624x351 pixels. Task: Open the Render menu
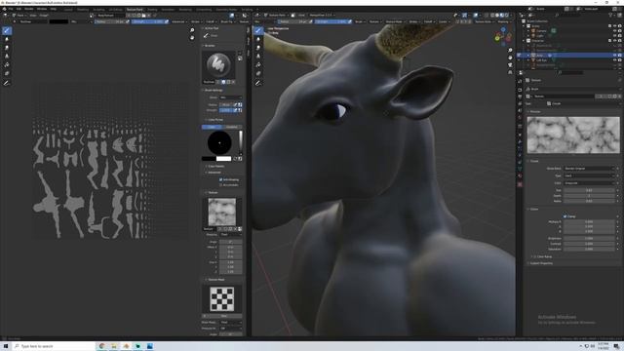tap(29, 9)
